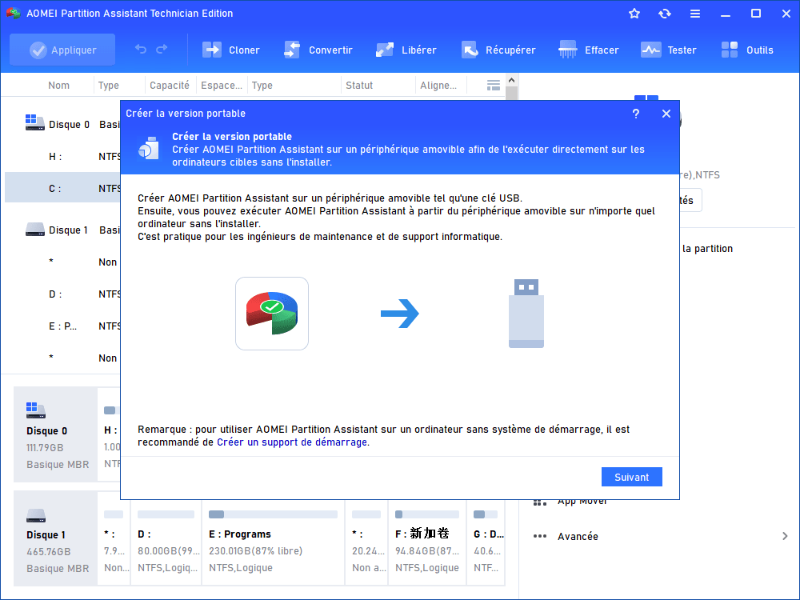Click the scroll up arrow of partition list
The image size is (800, 600).
pos(512,80)
